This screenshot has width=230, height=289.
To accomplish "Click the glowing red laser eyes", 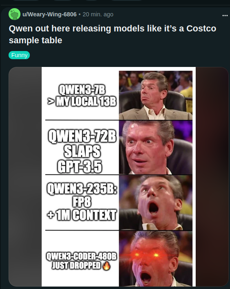I will (147, 255).
